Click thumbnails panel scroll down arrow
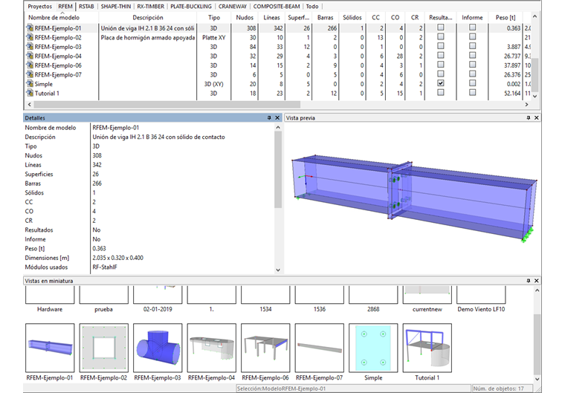Image resolution: width=565 pixels, height=393 pixels. click(x=537, y=380)
